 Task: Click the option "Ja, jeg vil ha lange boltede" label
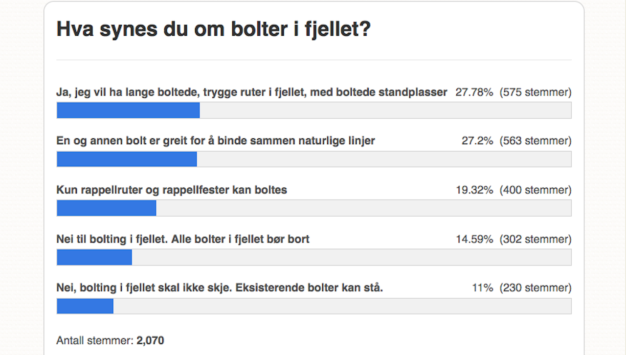click(251, 92)
